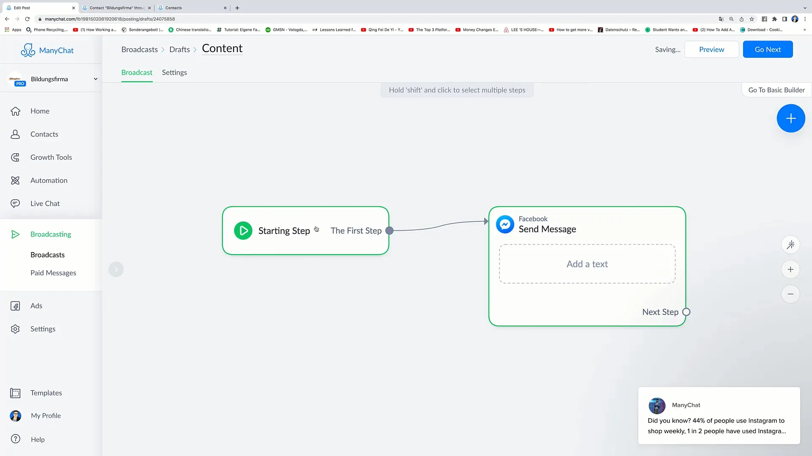Open the Automation icon in sidebar
812x456 pixels.
coord(15,180)
